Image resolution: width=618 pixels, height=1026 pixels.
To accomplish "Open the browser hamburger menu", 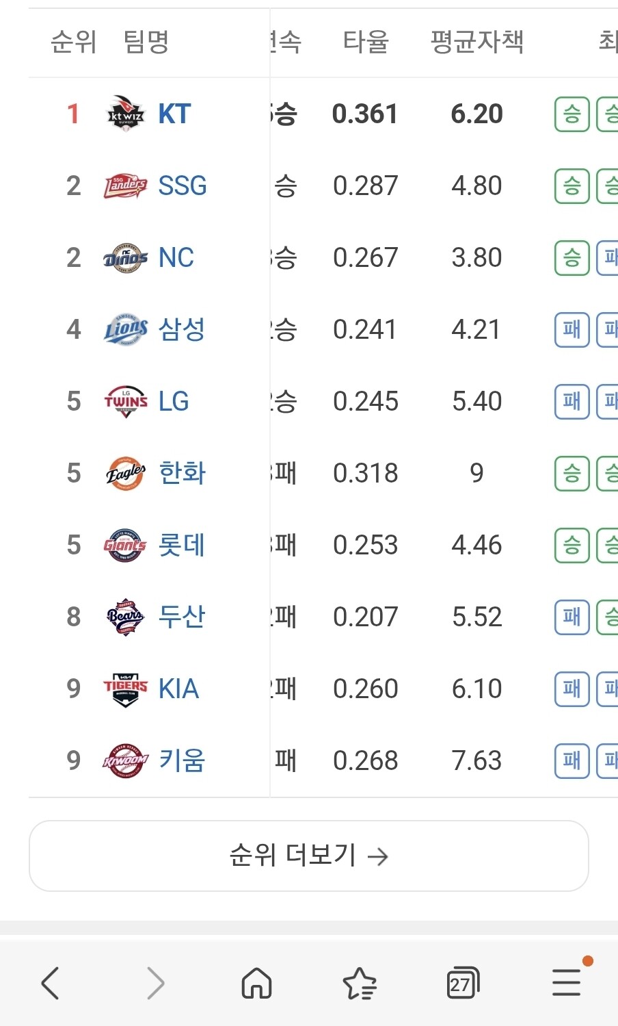I will pyautogui.click(x=567, y=984).
